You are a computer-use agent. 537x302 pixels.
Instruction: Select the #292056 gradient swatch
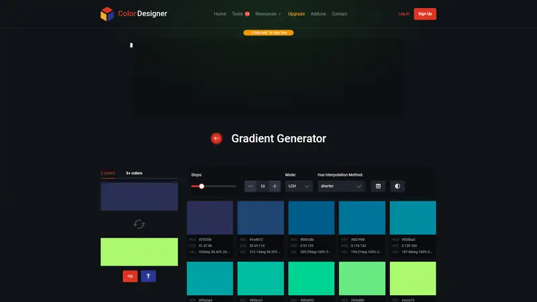pos(210,217)
